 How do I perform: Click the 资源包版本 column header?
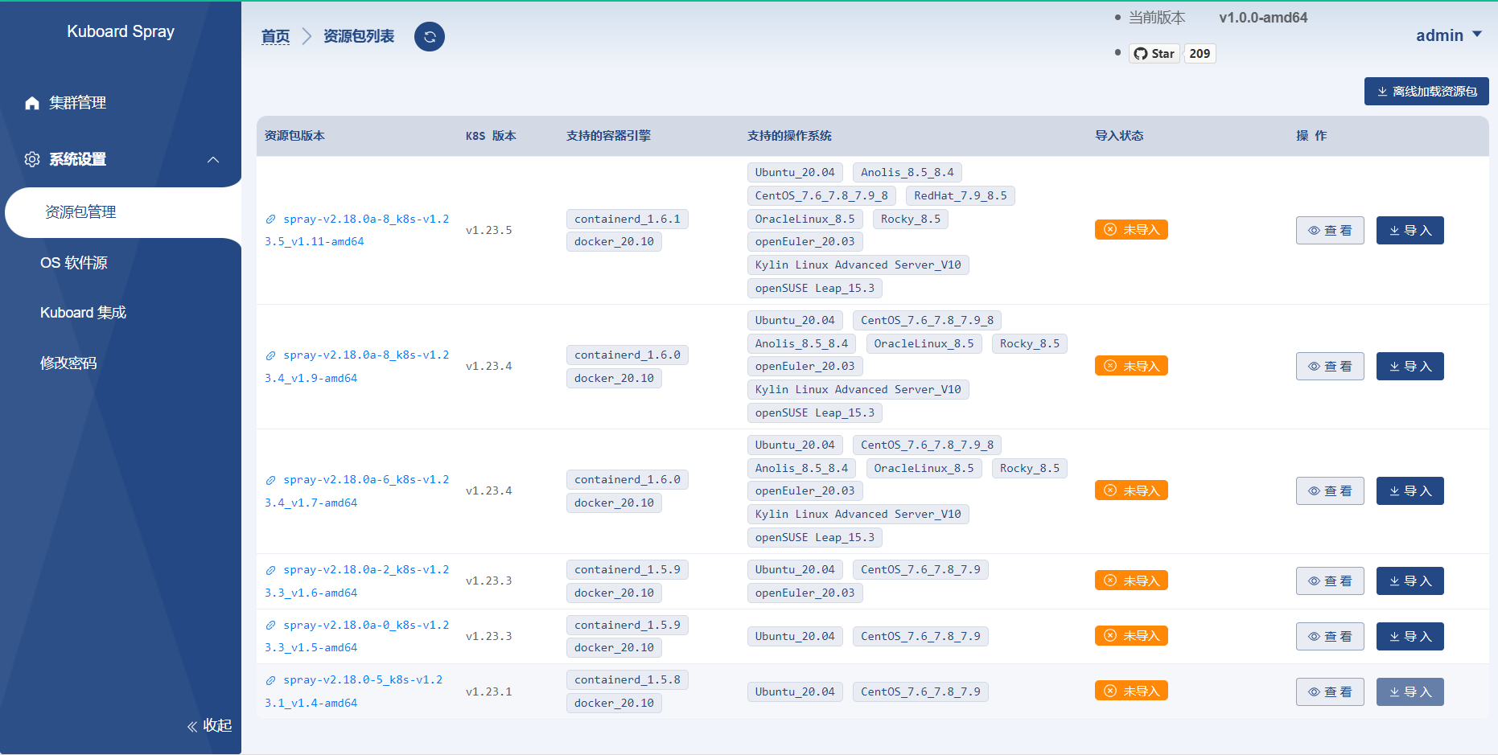click(x=294, y=136)
